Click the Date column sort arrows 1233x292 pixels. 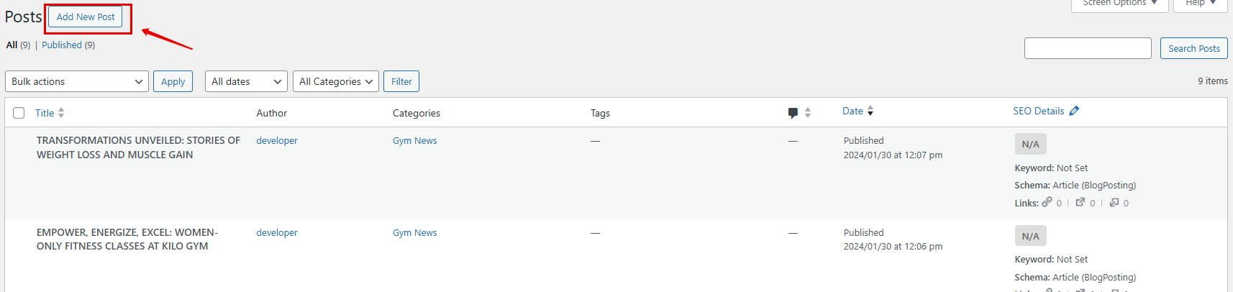(x=870, y=111)
